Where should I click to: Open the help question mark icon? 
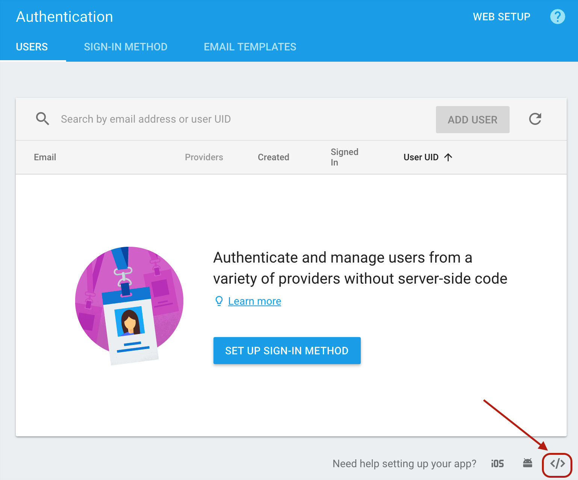[557, 17]
